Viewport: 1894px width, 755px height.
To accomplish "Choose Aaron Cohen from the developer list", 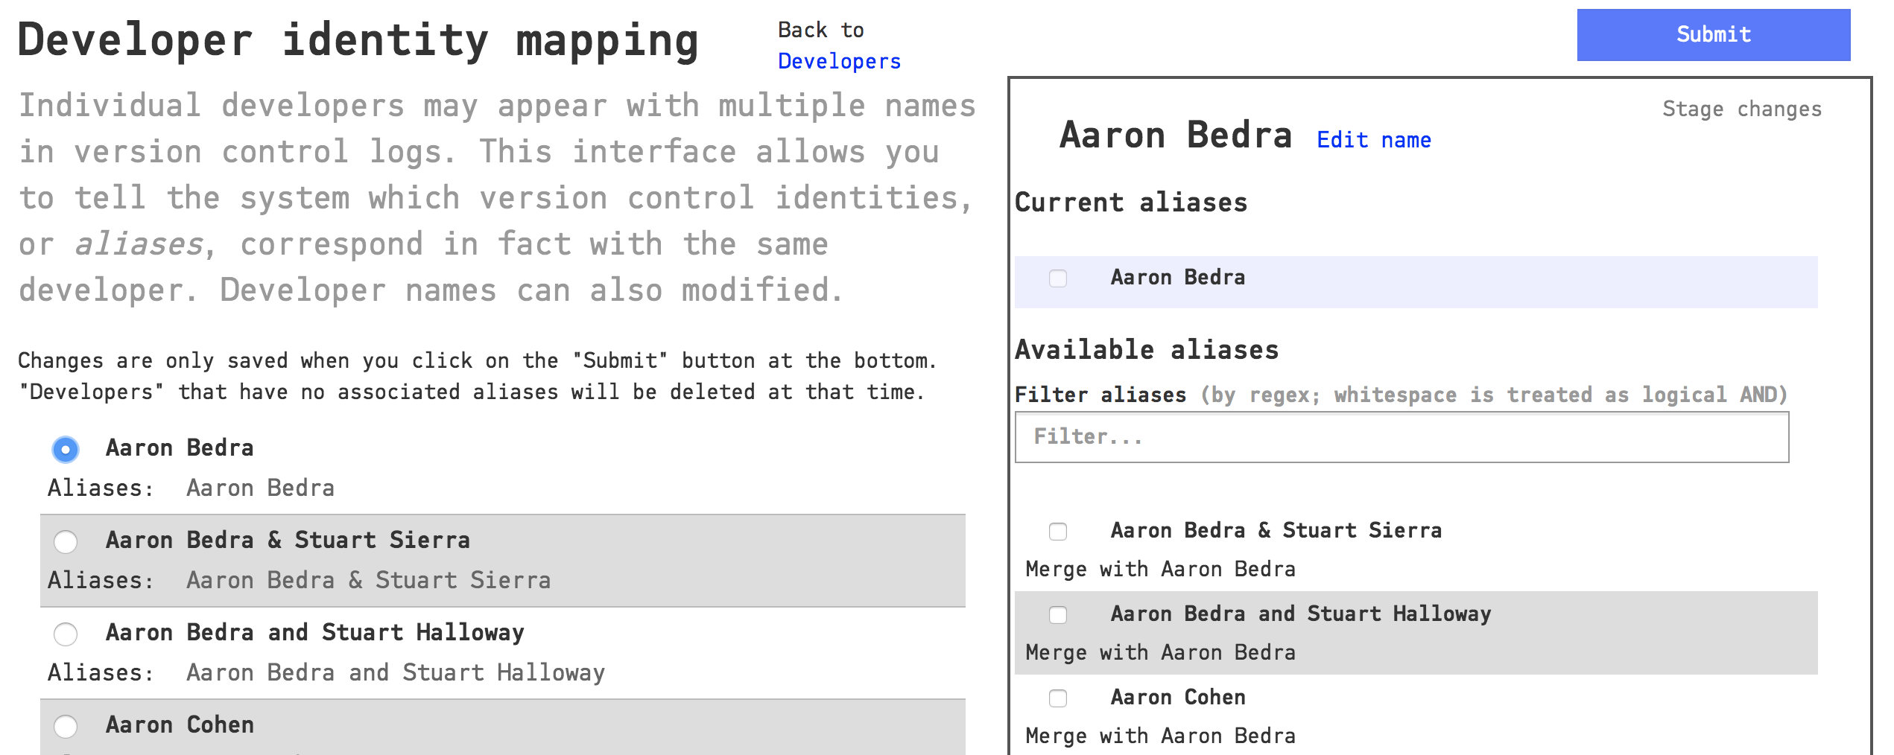I will tap(66, 727).
